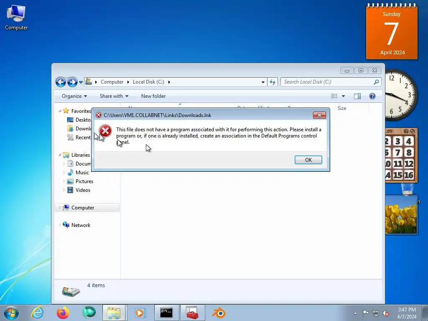The width and height of the screenshot is (428, 321).
Task: Go forward in Explorer navigation
Action: (x=72, y=82)
